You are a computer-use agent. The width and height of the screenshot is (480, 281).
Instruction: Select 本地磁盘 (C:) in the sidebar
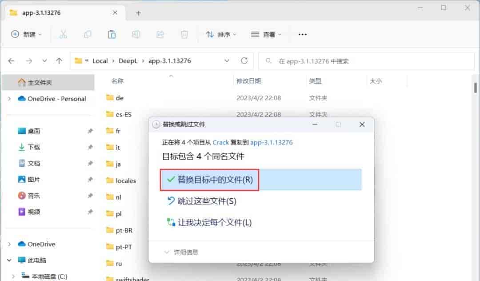point(49,277)
